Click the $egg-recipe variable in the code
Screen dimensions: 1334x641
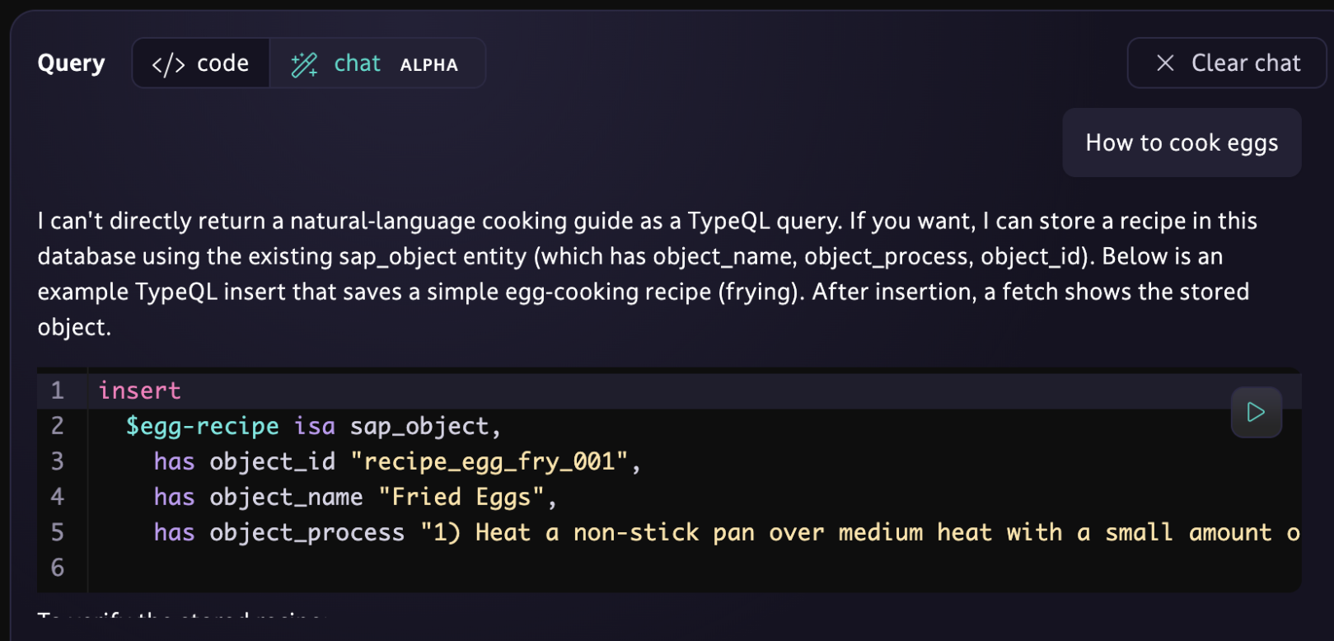[x=202, y=426]
